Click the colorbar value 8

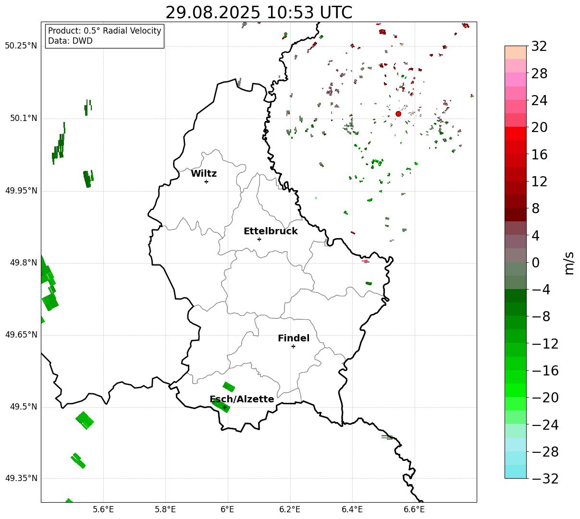(x=535, y=209)
